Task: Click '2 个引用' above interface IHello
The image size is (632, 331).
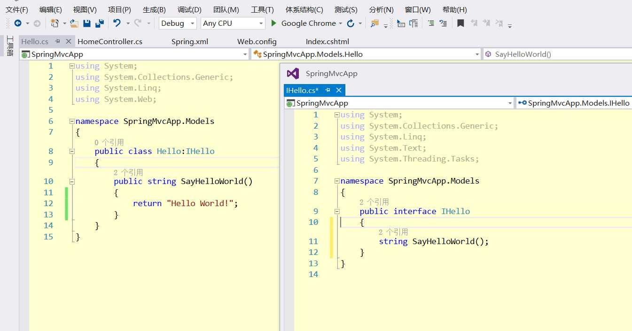Action: pos(374,202)
